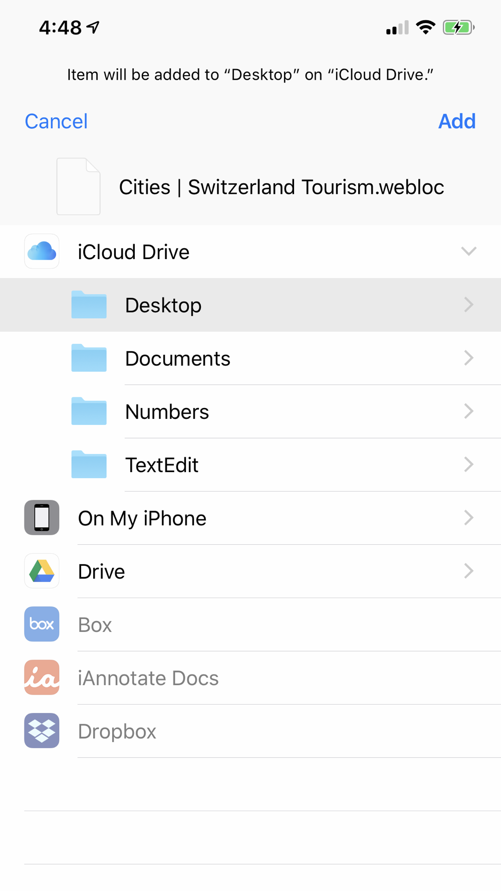Collapse the iCloud Drive section chevron
Viewport: 501px width, 891px height.
(x=468, y=251)
